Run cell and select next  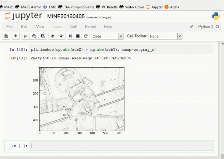pyautogui.click(x=70, y=36)
